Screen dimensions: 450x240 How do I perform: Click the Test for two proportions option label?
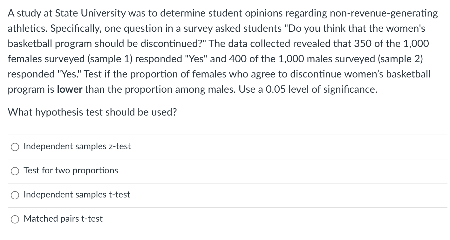click(70, 171)
